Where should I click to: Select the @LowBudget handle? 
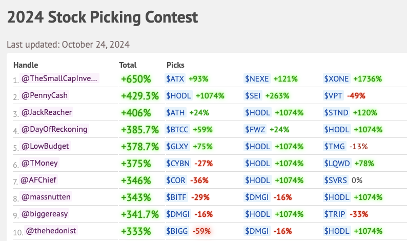tap(45, 146)
